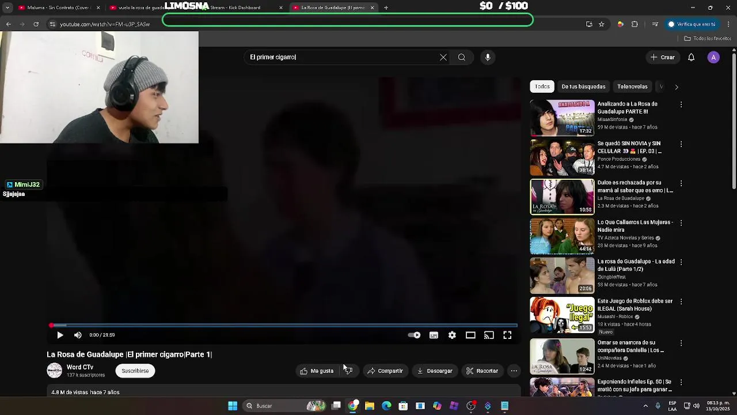Click the Compartir button
The image size is (737, 415).
[385, 371]
